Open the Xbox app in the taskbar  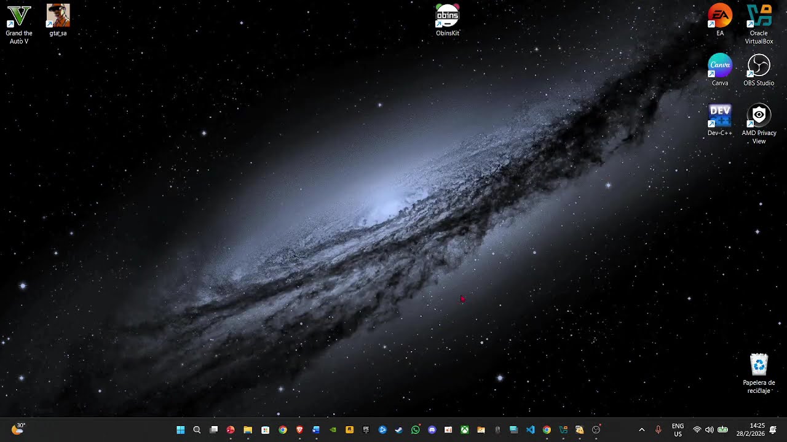465,430
